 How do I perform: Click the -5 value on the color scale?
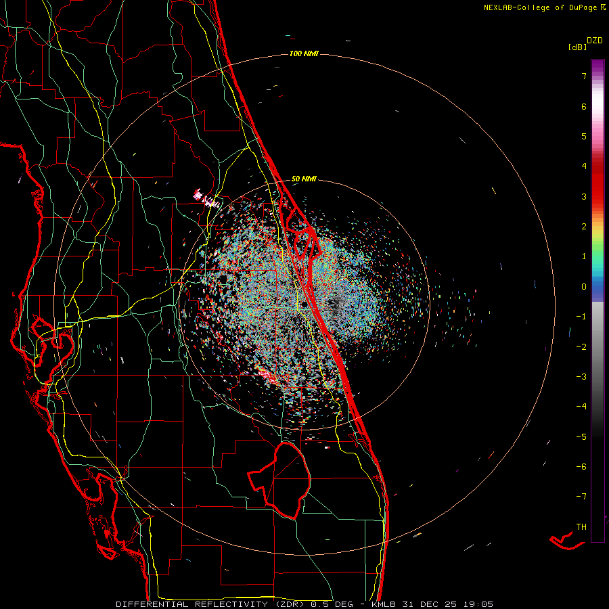[x=581, y=437]
